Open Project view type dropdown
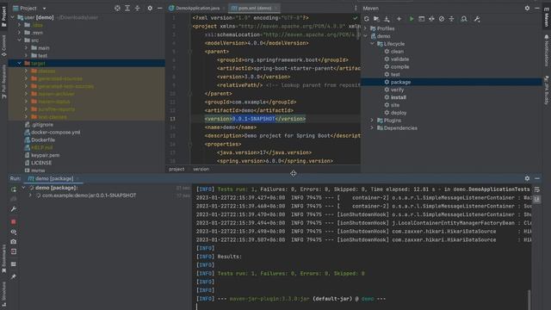551x310 pixels. pos(44,8)
